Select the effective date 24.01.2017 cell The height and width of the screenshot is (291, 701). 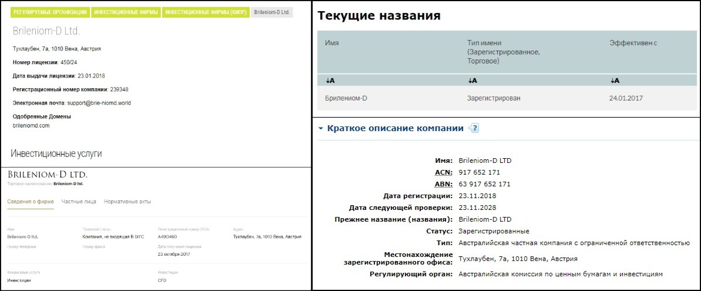[x=626, y=98]
